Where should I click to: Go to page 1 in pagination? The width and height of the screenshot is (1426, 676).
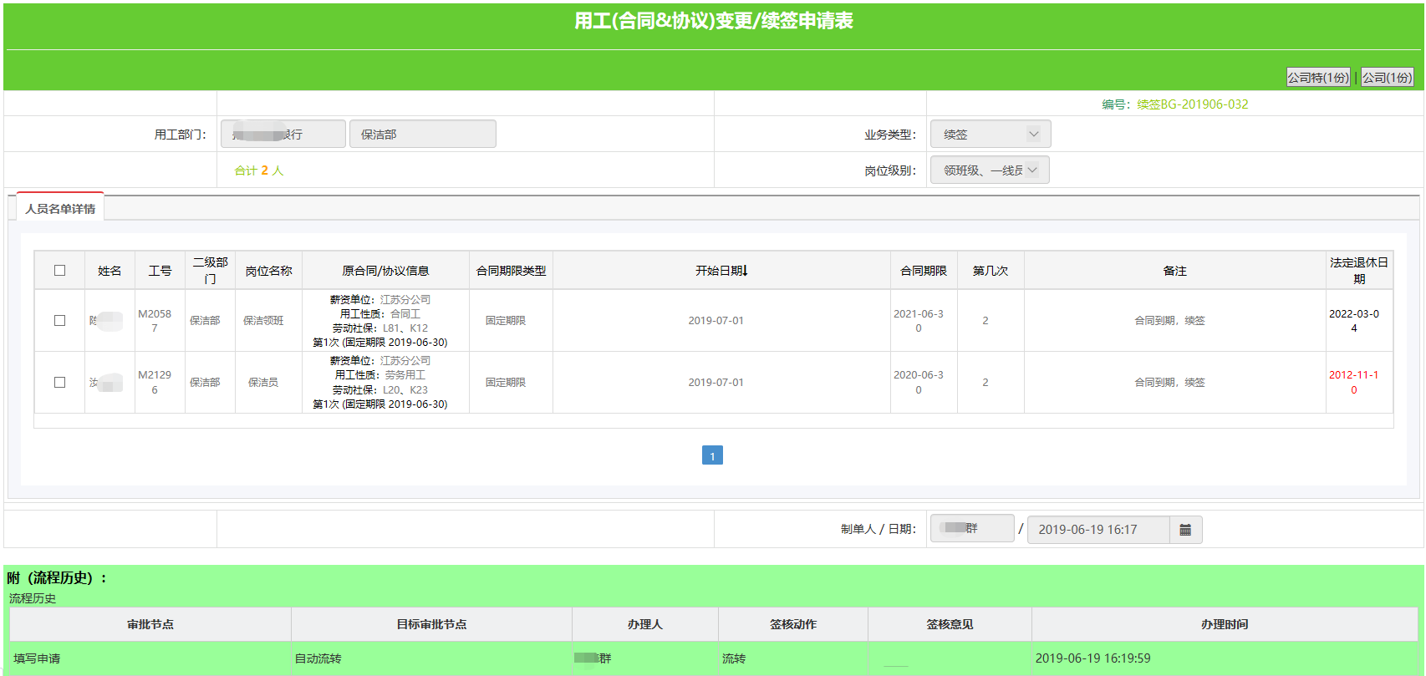tap(712, 455)
